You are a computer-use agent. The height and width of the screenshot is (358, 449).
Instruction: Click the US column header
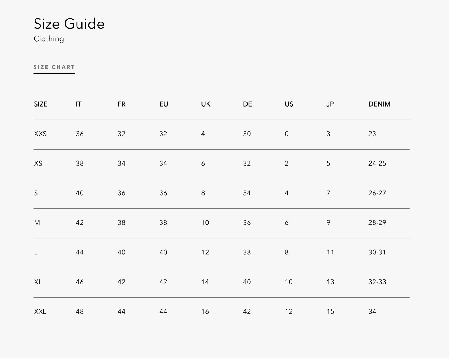click(x=289, y=104)
